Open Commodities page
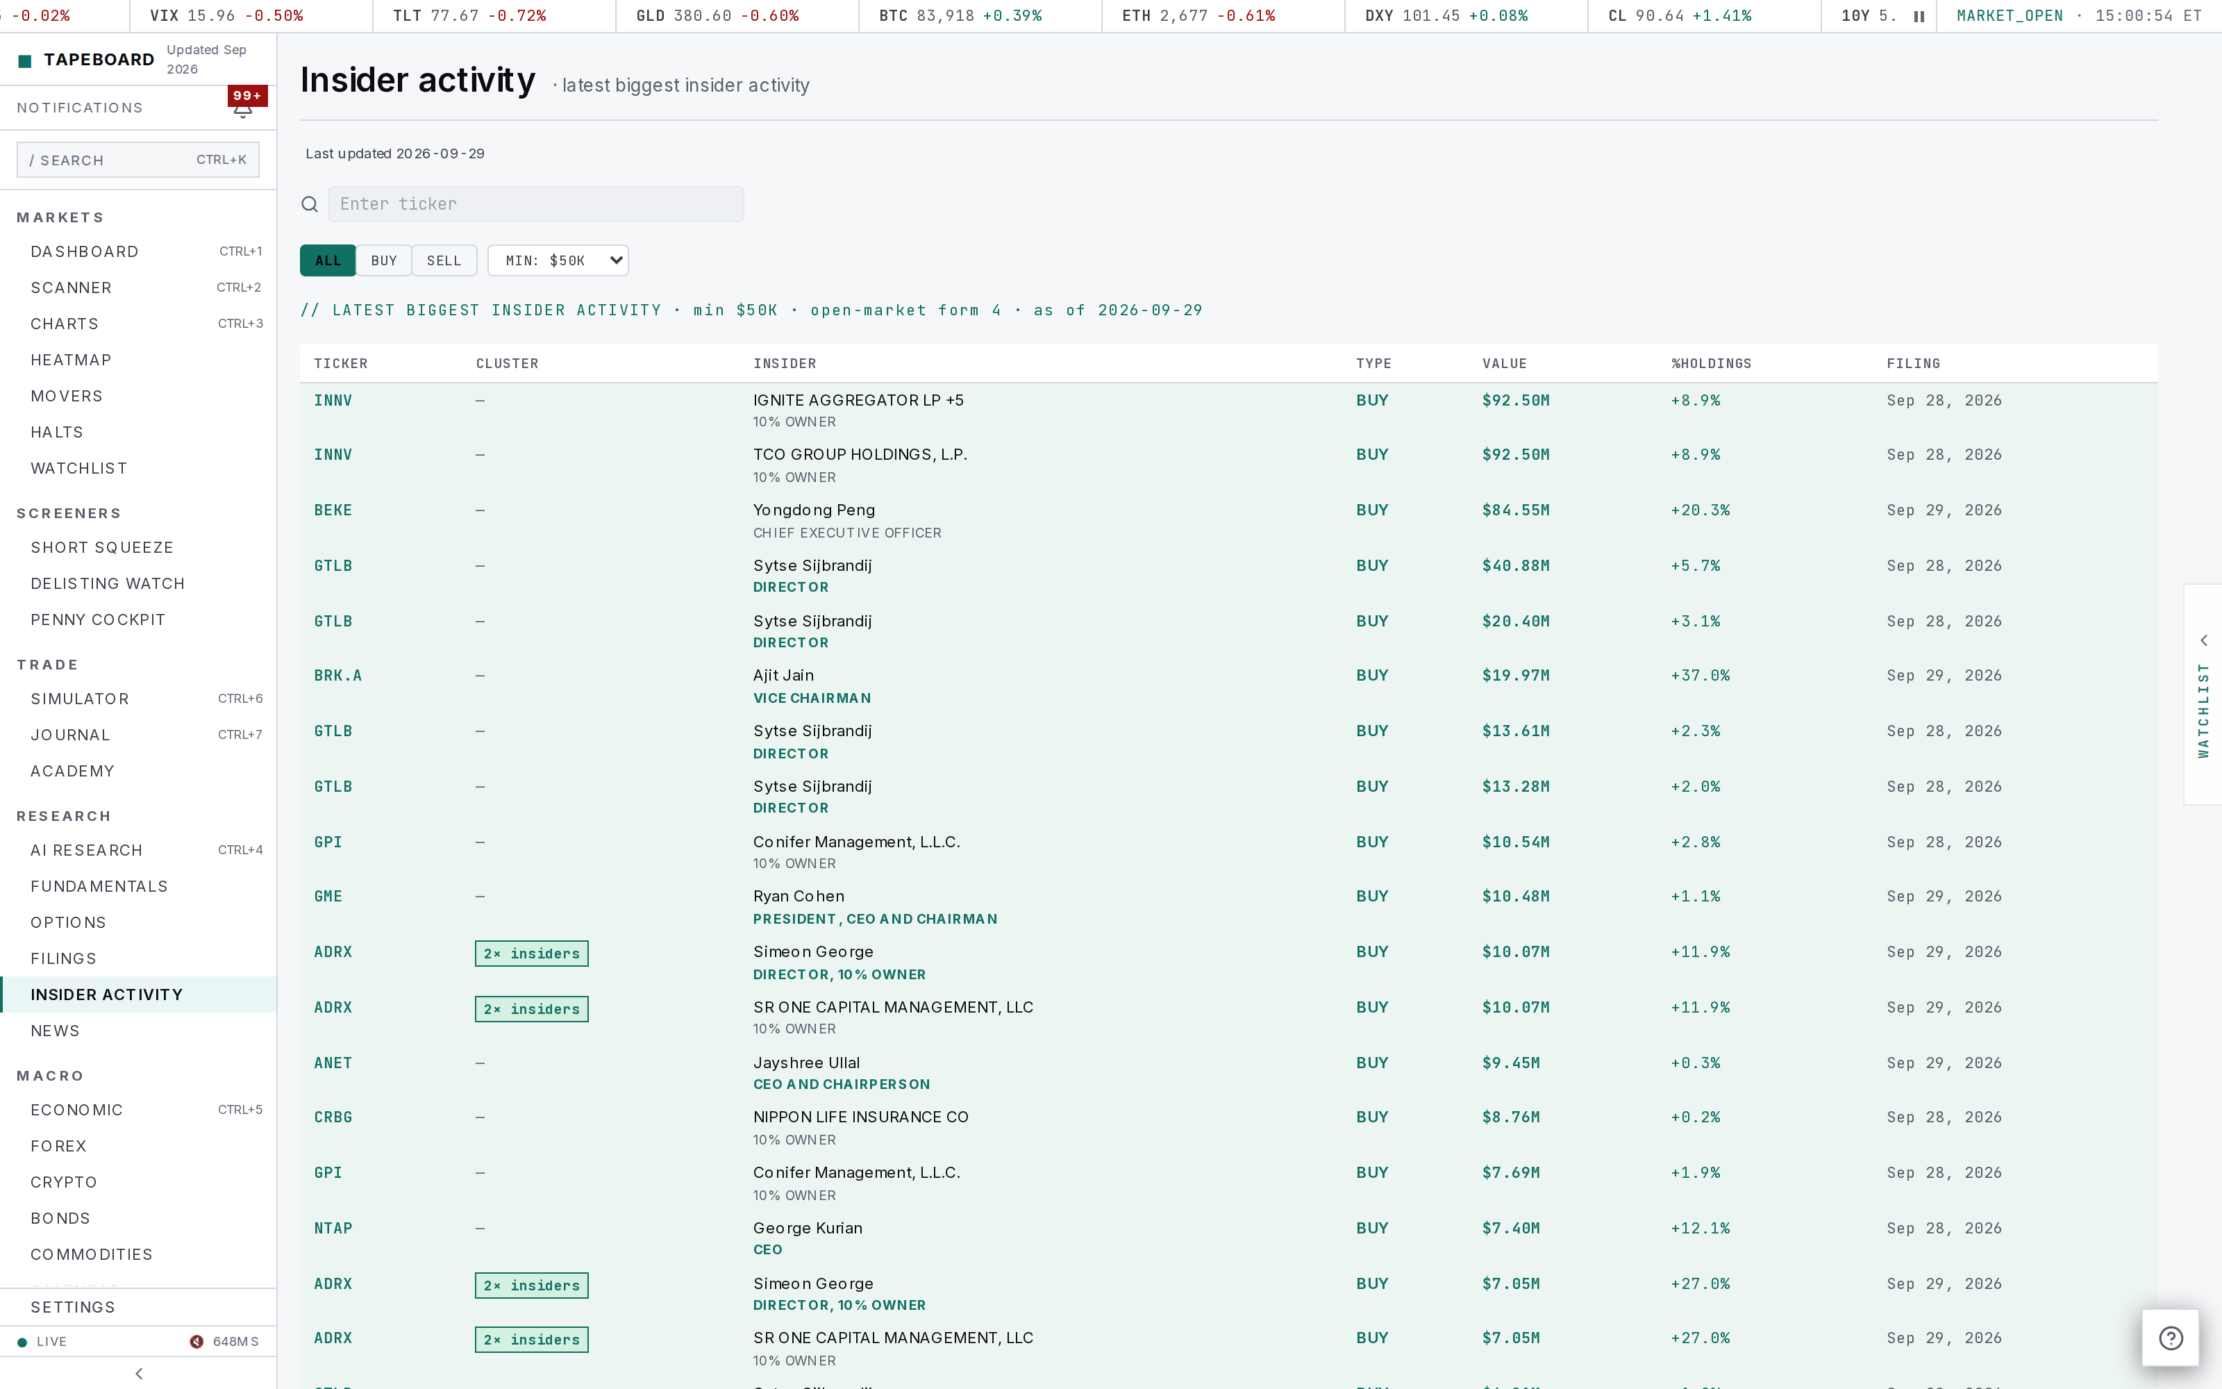2222x1389 pixels. click(137, 1255)
